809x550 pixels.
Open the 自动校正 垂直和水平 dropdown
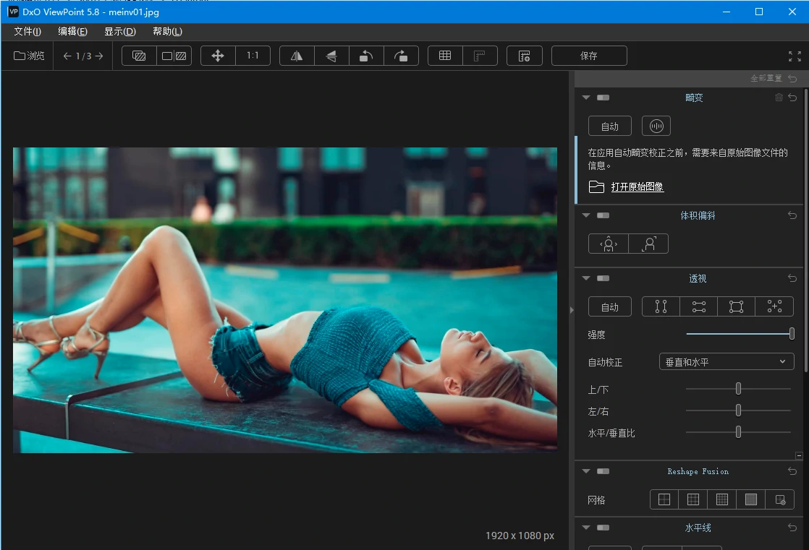726,362
